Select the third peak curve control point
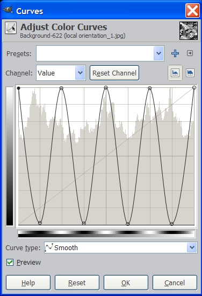Screen dimensions: 202x296 click(x=150, y=88)
